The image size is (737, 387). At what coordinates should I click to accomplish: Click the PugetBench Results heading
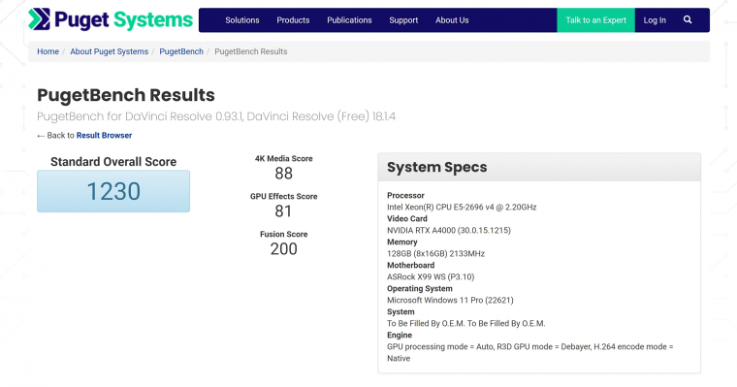[x=126, y=95]
